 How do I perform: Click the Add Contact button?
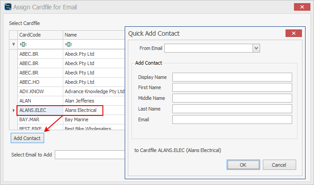27,138
